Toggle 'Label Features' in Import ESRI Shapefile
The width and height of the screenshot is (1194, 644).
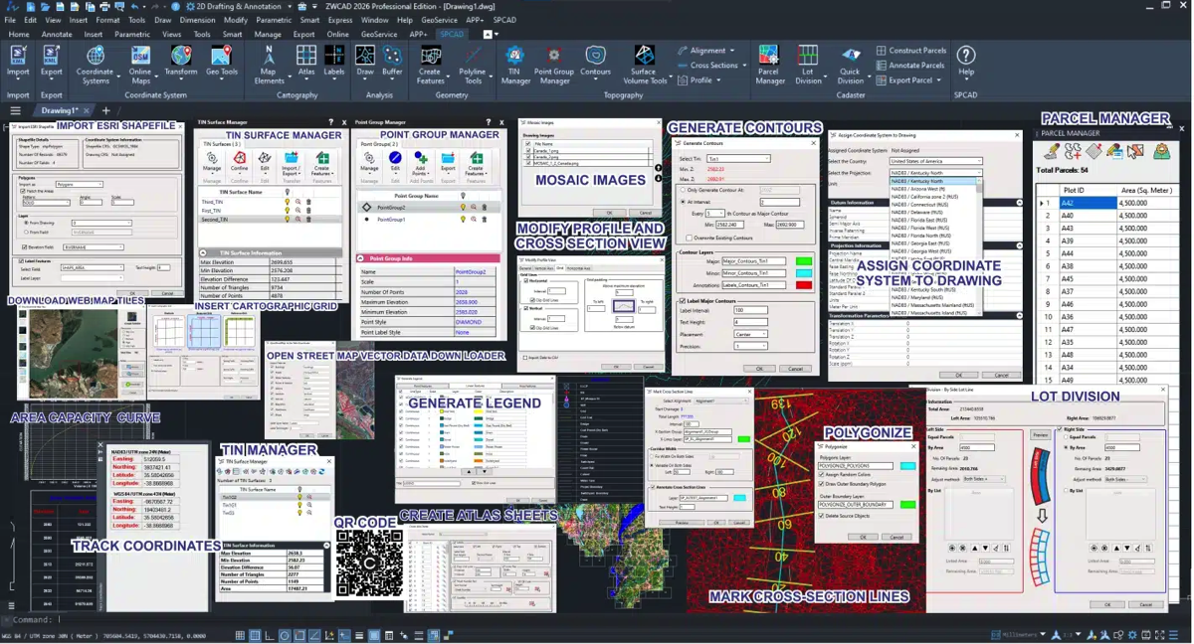click(x=23, y=261)
